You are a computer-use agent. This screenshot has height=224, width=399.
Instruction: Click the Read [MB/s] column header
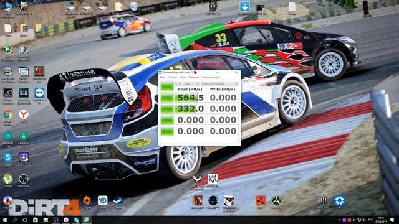tap(190, 89)
